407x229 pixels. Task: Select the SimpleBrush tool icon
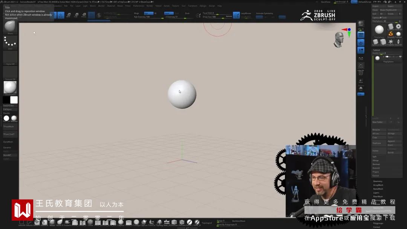(391, 34)
